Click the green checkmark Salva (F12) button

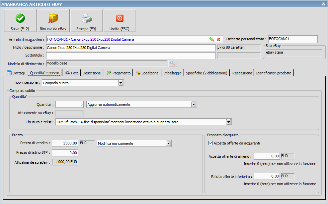(x=20, y=20)
